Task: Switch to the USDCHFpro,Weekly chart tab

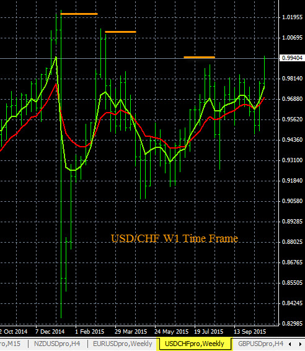Action: [x=195, y=344]
